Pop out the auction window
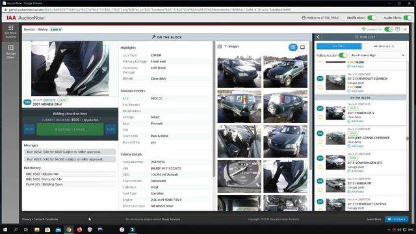The height and width of the screenshot is (234, 416). click(x=397, y=29)
